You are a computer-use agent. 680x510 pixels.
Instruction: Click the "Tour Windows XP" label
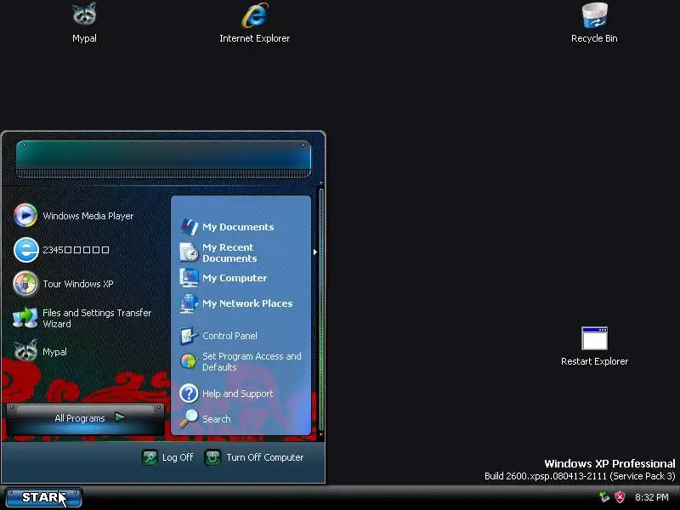[78, 284]
